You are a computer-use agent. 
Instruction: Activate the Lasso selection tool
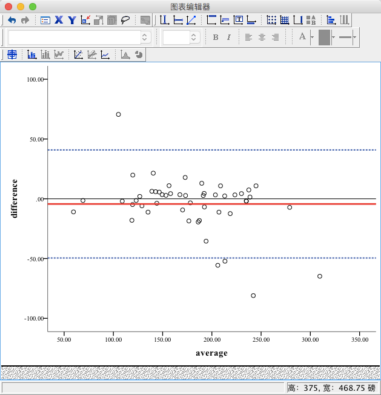tap(125, 20)
